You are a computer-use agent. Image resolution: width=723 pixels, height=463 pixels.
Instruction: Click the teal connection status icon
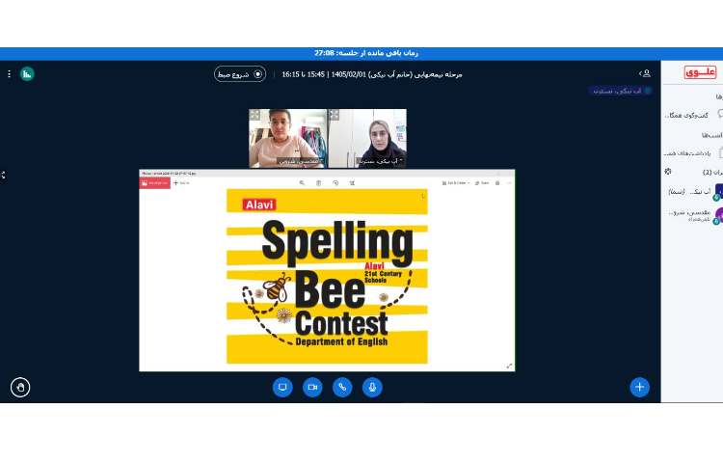27,73
